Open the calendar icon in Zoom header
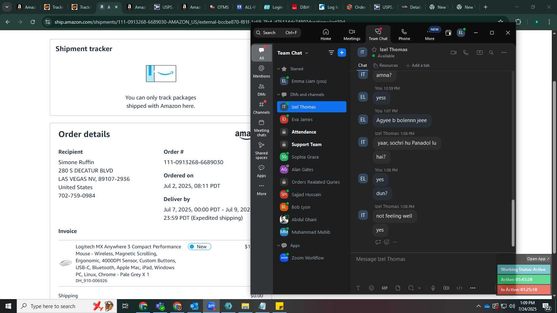Viewport: 557px width, 313px height. (x=448, y=33)
